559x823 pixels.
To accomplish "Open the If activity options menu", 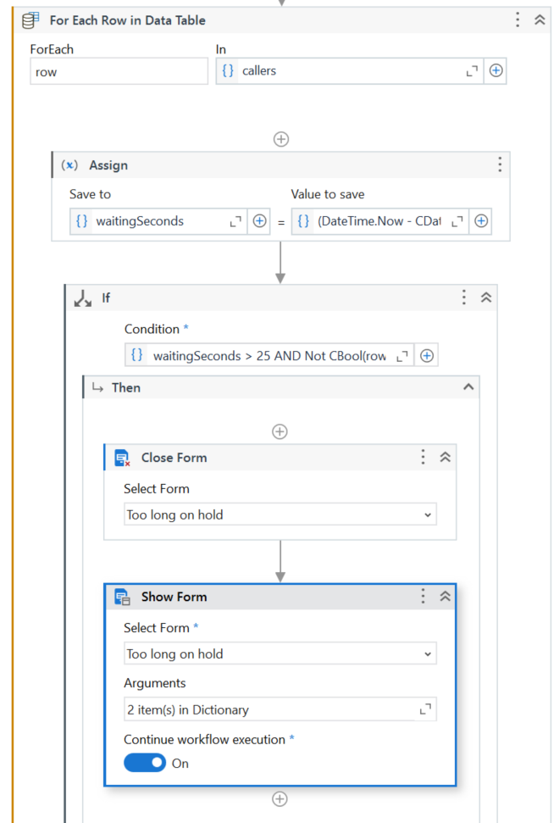I will 463,298.
